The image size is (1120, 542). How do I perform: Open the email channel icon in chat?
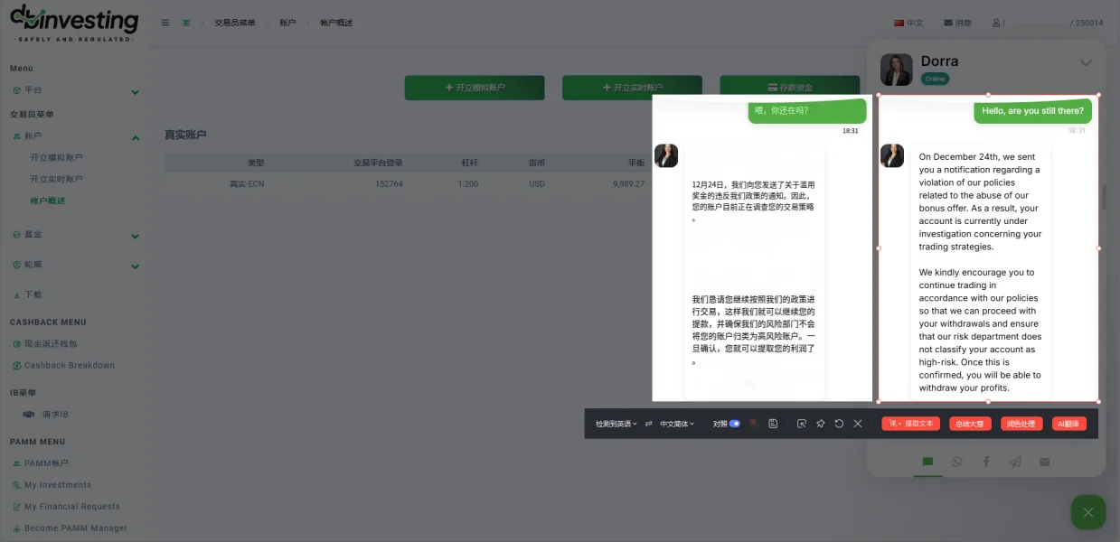[x=1044, y=462]
